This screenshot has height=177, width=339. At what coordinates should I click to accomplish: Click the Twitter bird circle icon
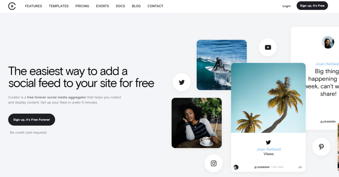tap(182, 82)
